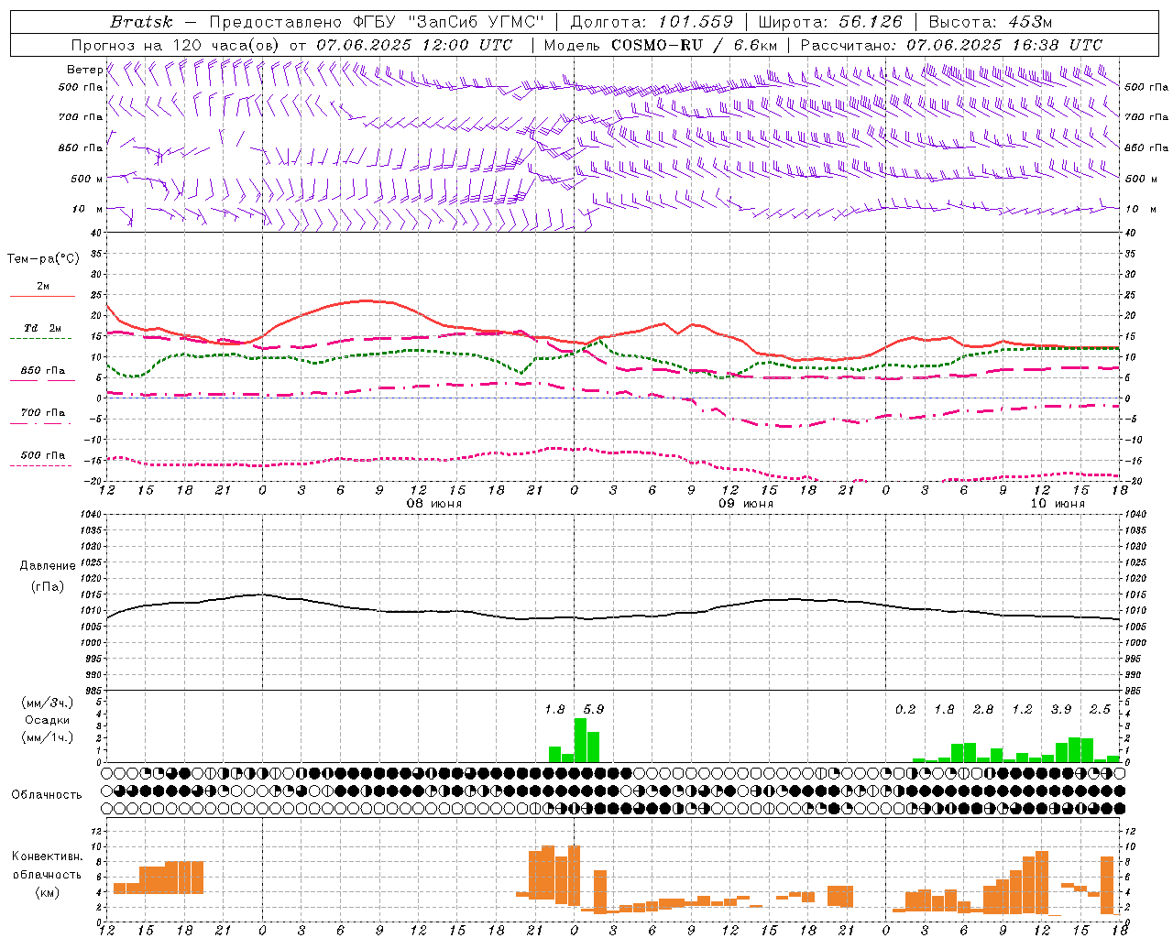Click the 'Широта: 56.126' value
This screenshot has height=938, width=1173.
[x=830, y=22]
